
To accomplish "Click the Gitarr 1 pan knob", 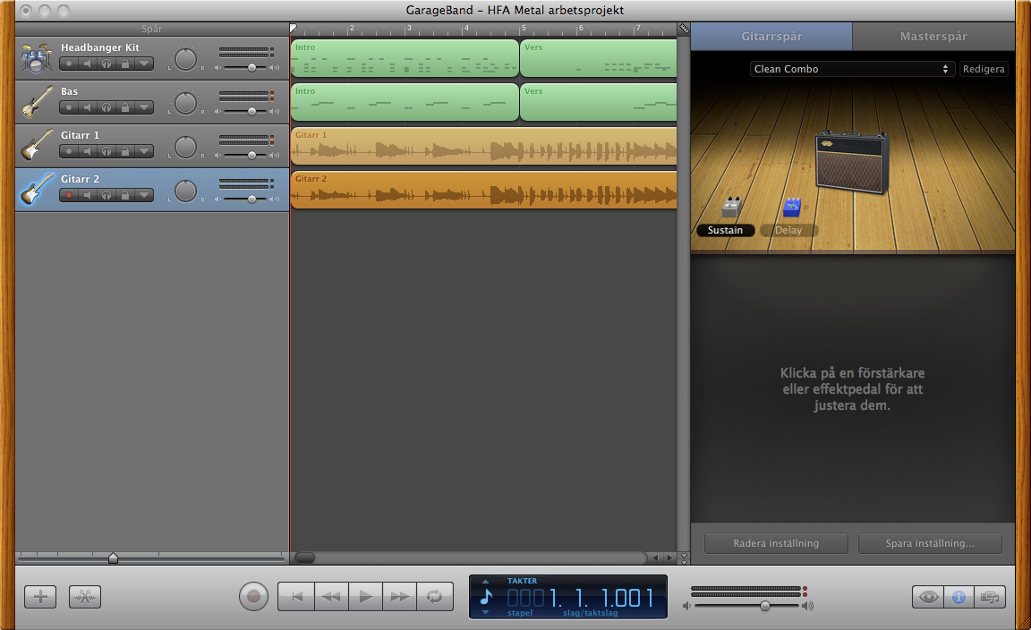I will tap(185, 147).
